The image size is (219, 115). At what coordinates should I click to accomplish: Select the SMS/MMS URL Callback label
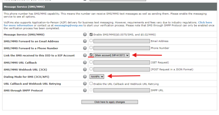[20, 63]
